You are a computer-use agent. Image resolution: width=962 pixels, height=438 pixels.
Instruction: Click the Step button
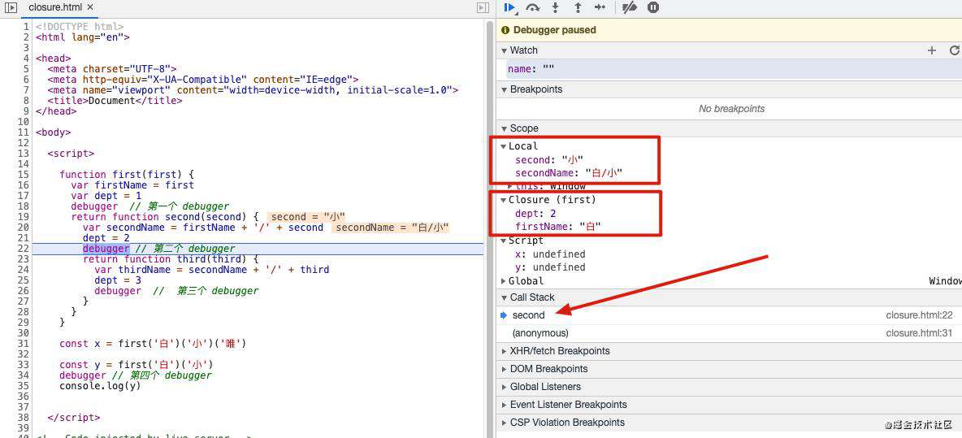[x=600, y=7]
